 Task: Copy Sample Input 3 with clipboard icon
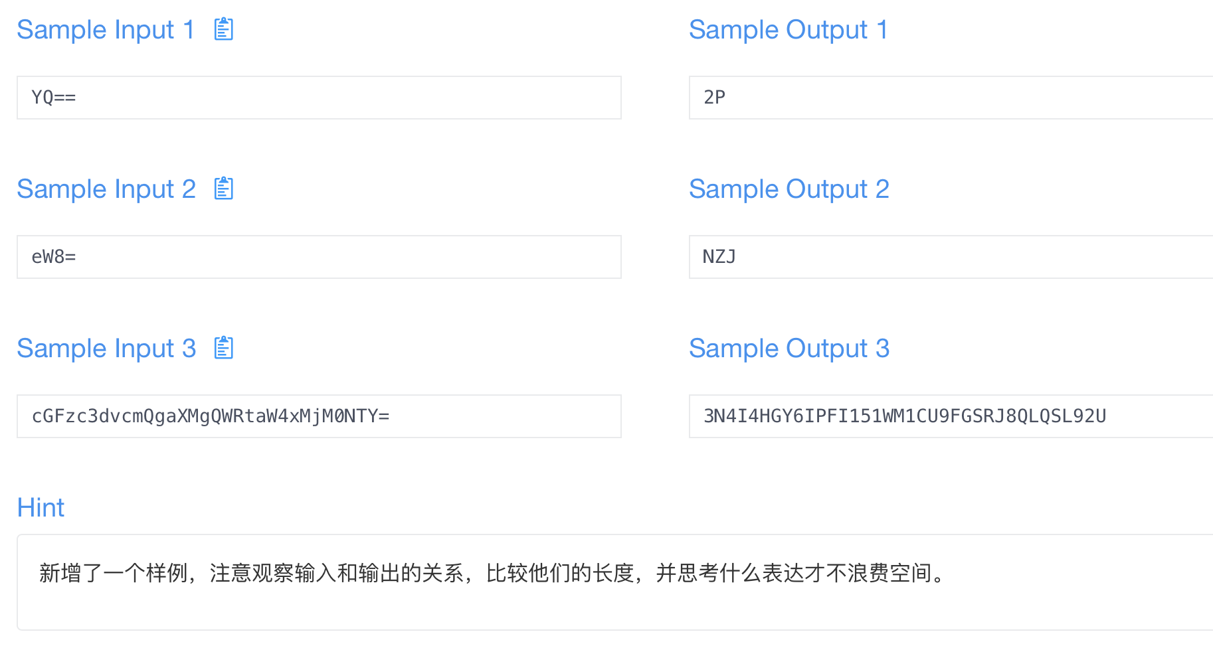tap(224, 348)
